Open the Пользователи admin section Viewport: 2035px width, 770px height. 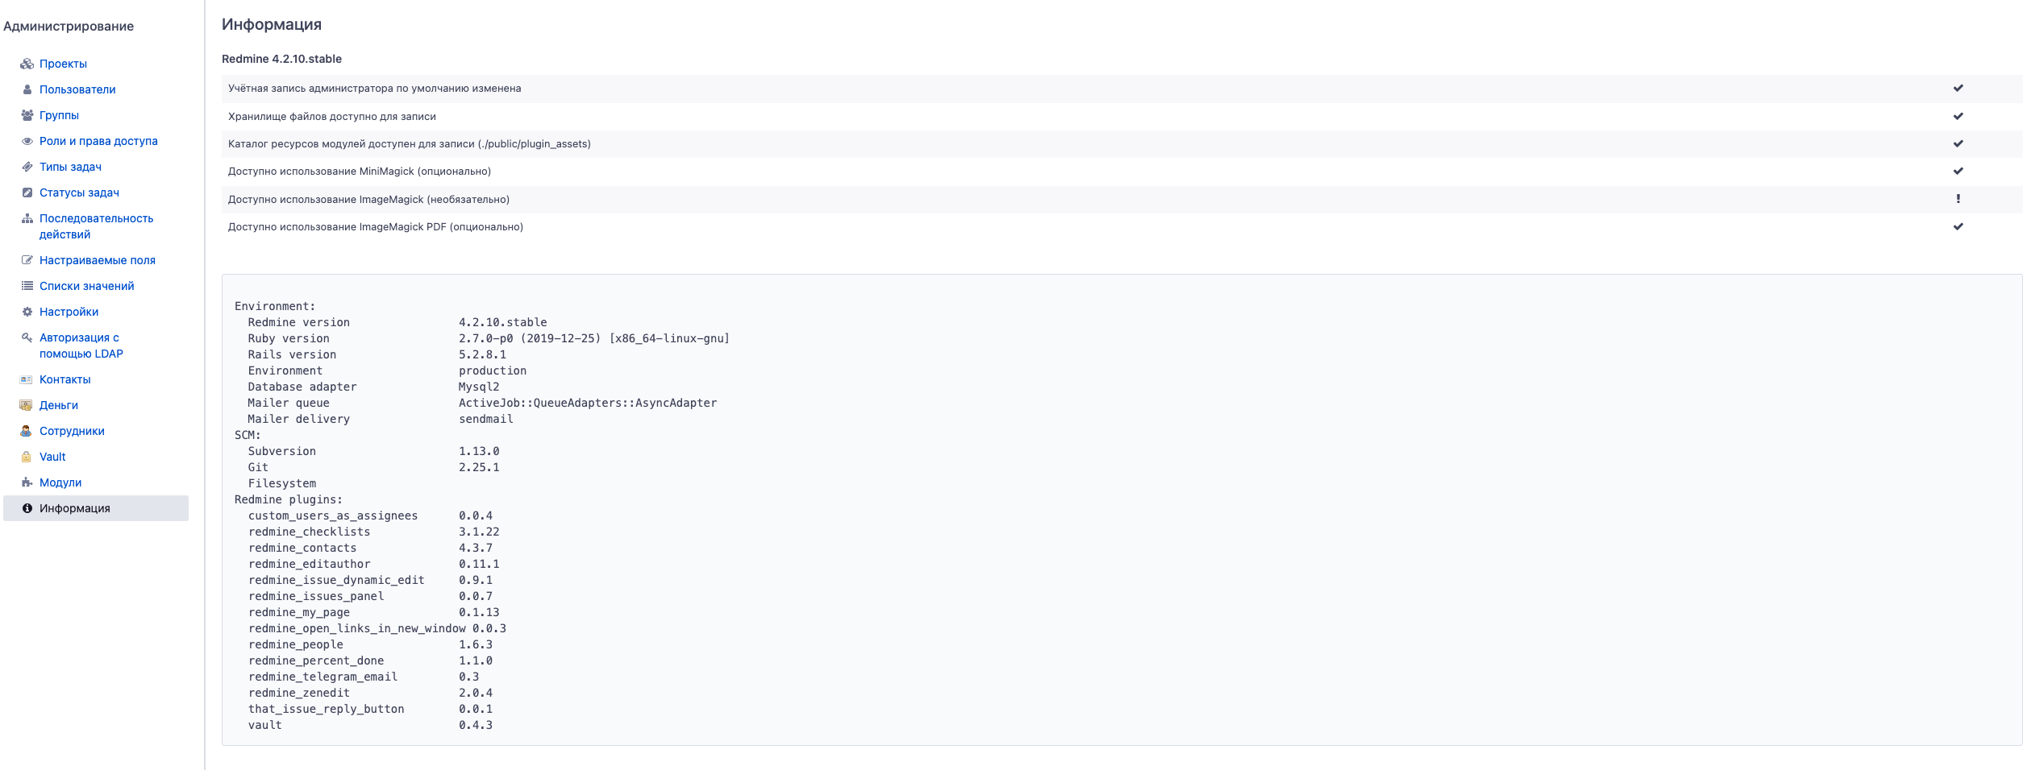tap(77, 89)
